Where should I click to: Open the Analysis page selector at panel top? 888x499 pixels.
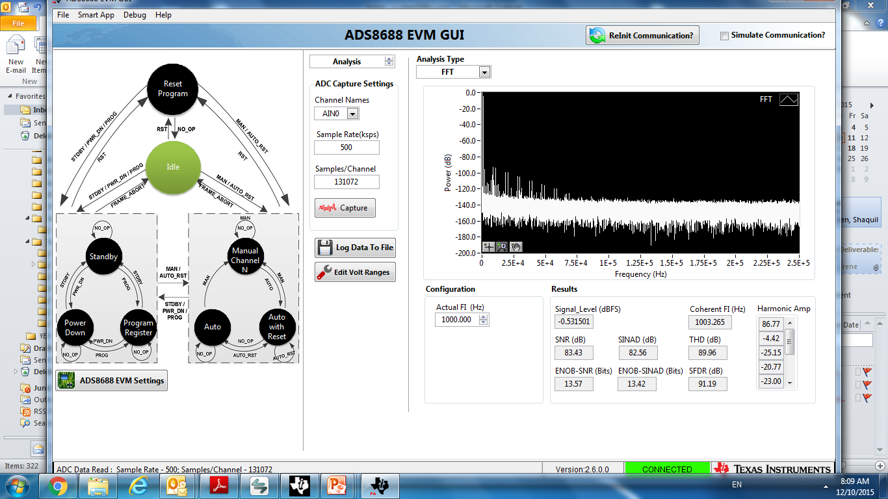[x=352, y=61]
